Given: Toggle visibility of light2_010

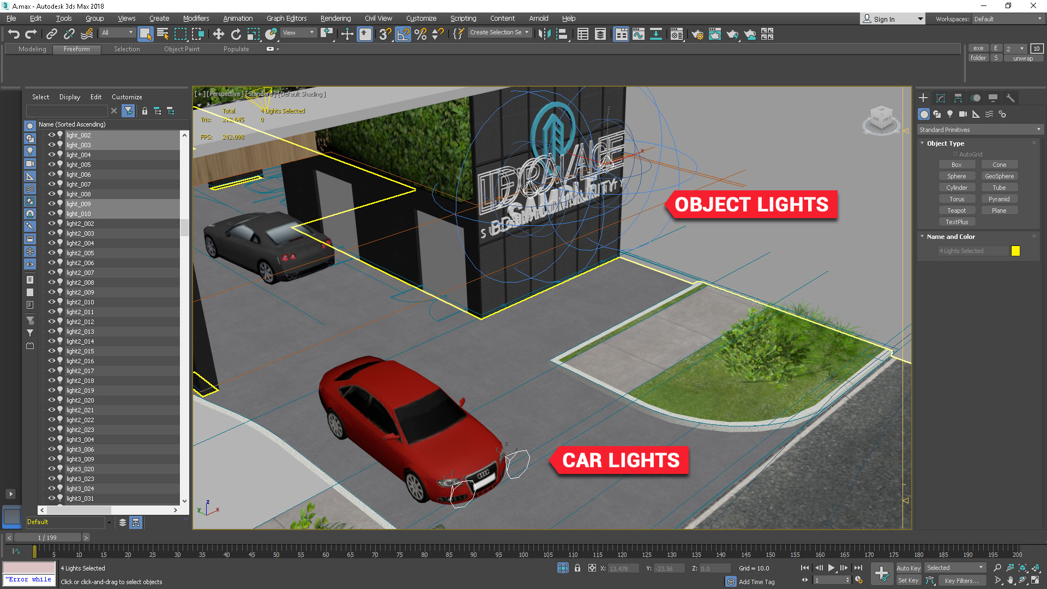Looking at the screenshot, I should [x=52, y=302].
